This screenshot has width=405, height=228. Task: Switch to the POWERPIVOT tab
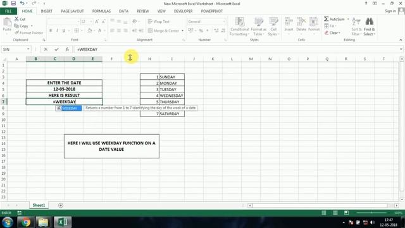click(212, 11)
